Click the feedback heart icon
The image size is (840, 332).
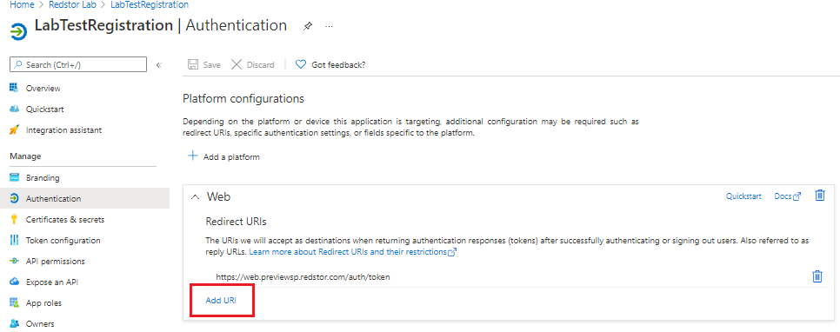tap(301, 65)
